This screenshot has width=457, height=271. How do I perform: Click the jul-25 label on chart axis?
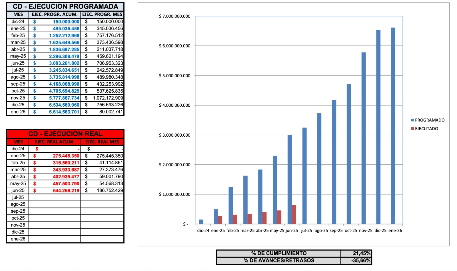(x=306, y=230)
